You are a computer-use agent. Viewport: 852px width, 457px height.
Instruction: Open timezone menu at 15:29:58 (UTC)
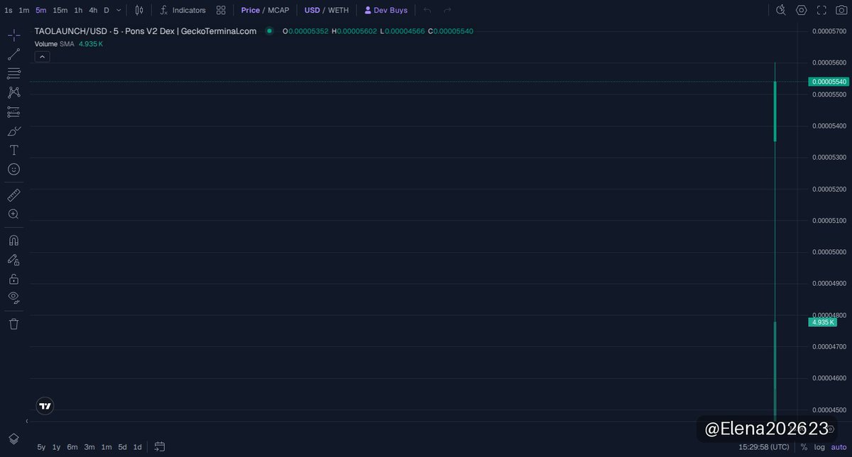[763, 447]
